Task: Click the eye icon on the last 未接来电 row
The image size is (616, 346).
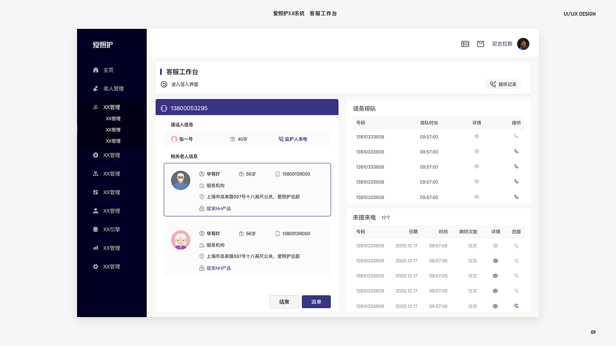Action: point(495,306)
